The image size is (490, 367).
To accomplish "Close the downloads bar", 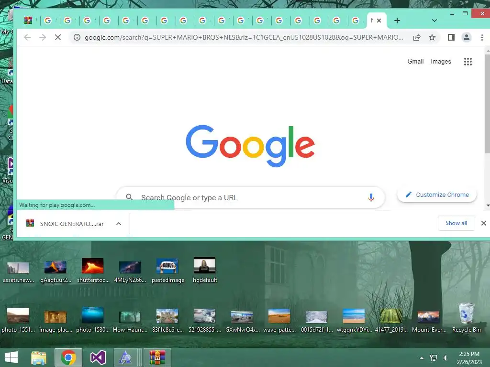I will pos(483,223).
